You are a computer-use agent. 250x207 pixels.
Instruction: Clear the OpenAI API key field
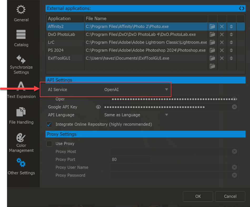pyautogui.click(x=234, y=99)
